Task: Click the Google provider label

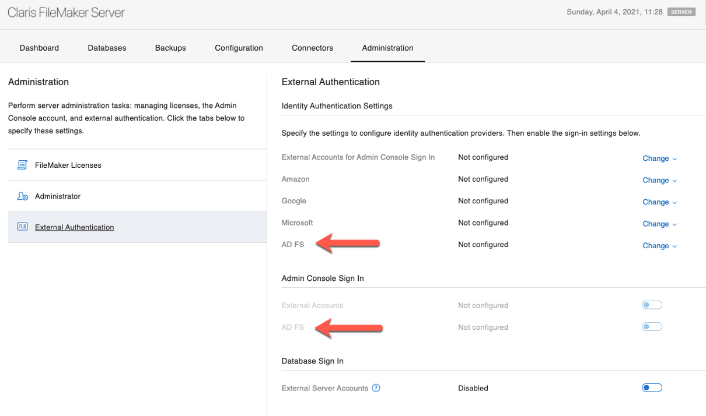Action: click(293, 201)
